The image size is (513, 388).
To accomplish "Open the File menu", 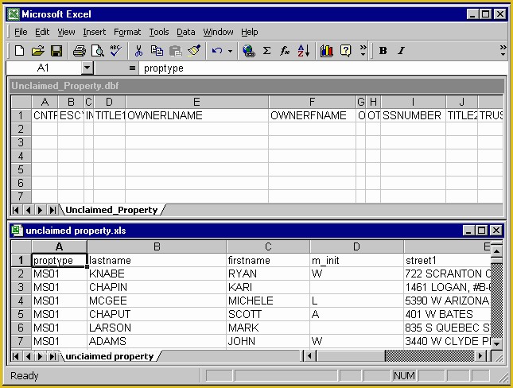I will (x=21, y=32).
